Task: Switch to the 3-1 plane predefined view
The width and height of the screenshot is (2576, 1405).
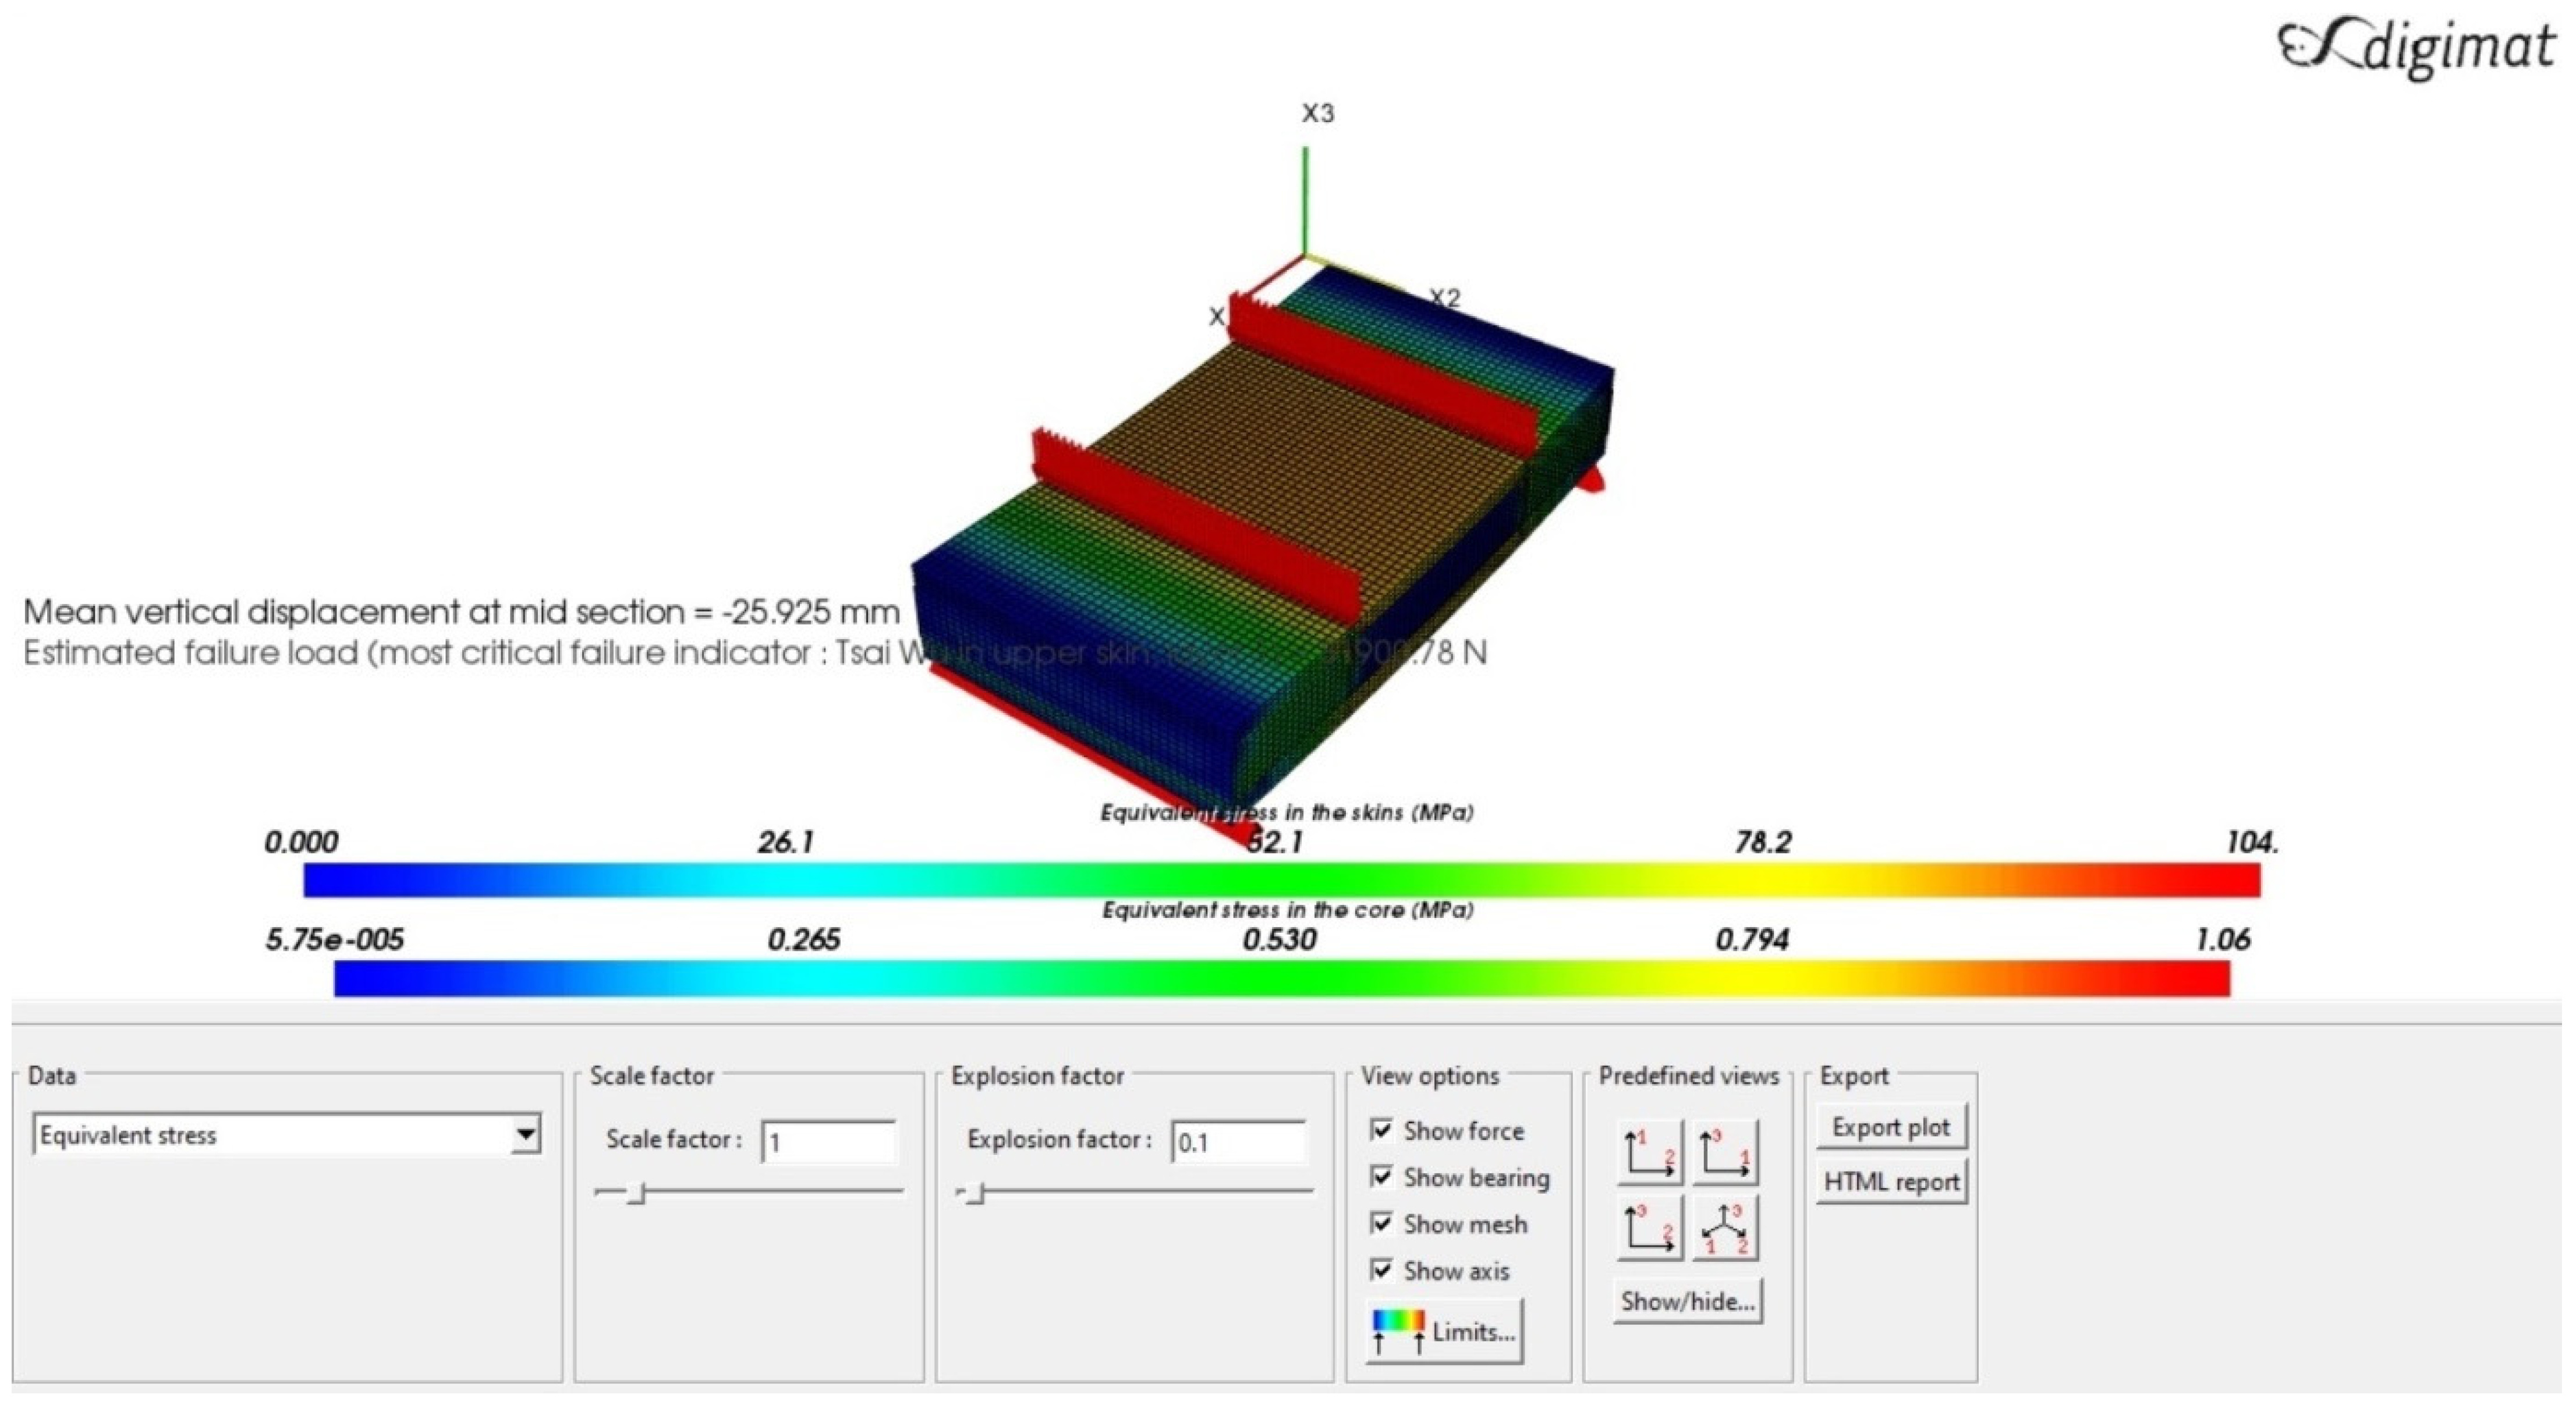Action: (1725, 1152)
